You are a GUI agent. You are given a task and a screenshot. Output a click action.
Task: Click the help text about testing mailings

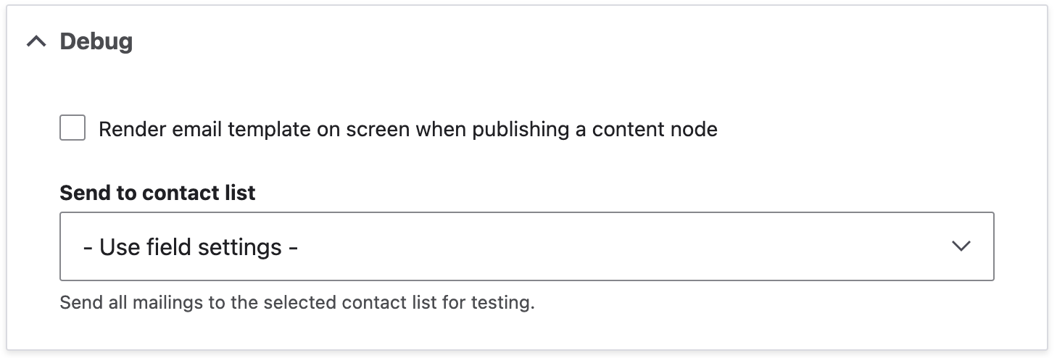click(297, 302)
